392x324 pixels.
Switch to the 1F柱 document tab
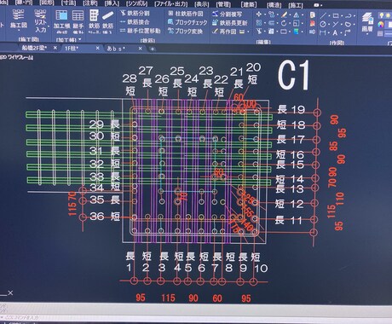click(72, 48)
